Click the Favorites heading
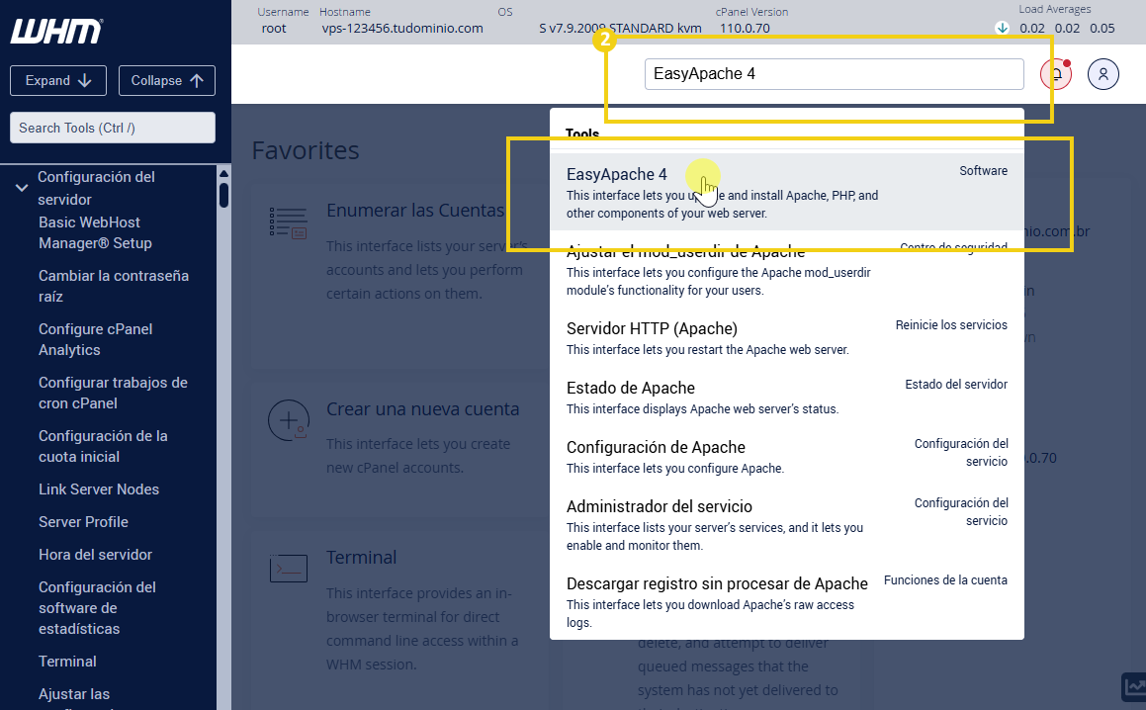 point(306,150)
